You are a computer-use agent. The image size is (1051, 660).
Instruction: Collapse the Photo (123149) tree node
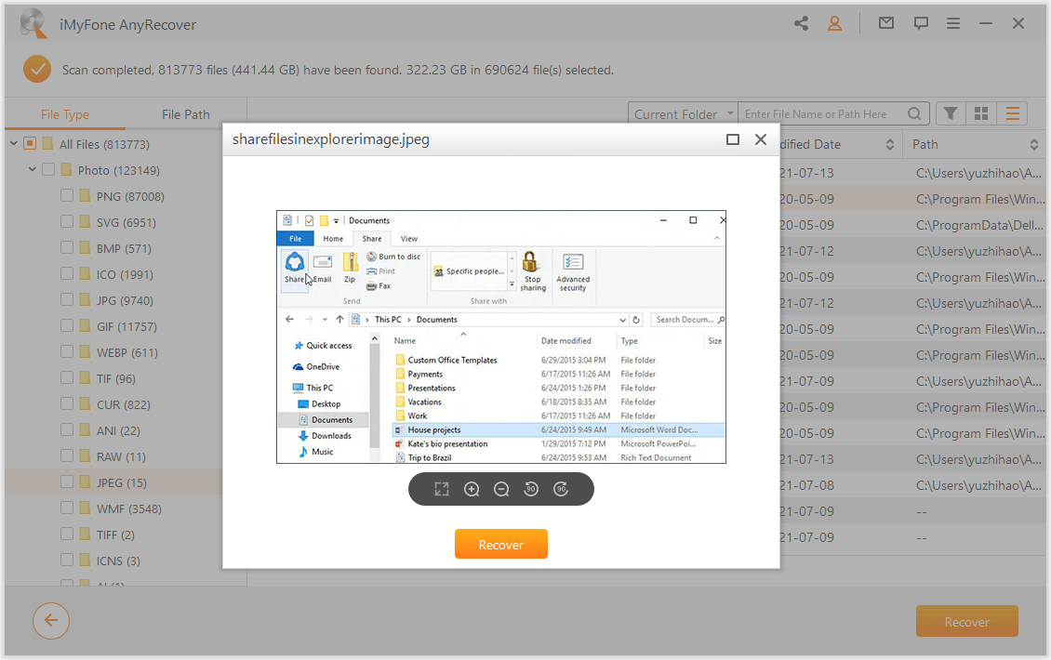click(x=33, y=170)
